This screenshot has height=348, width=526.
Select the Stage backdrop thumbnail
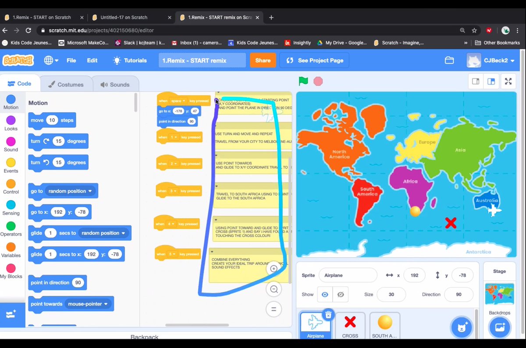(x=499, y=294)
